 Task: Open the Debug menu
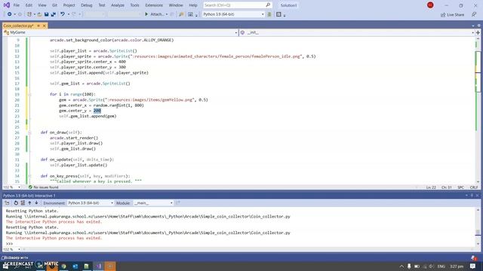coord(87,5)
